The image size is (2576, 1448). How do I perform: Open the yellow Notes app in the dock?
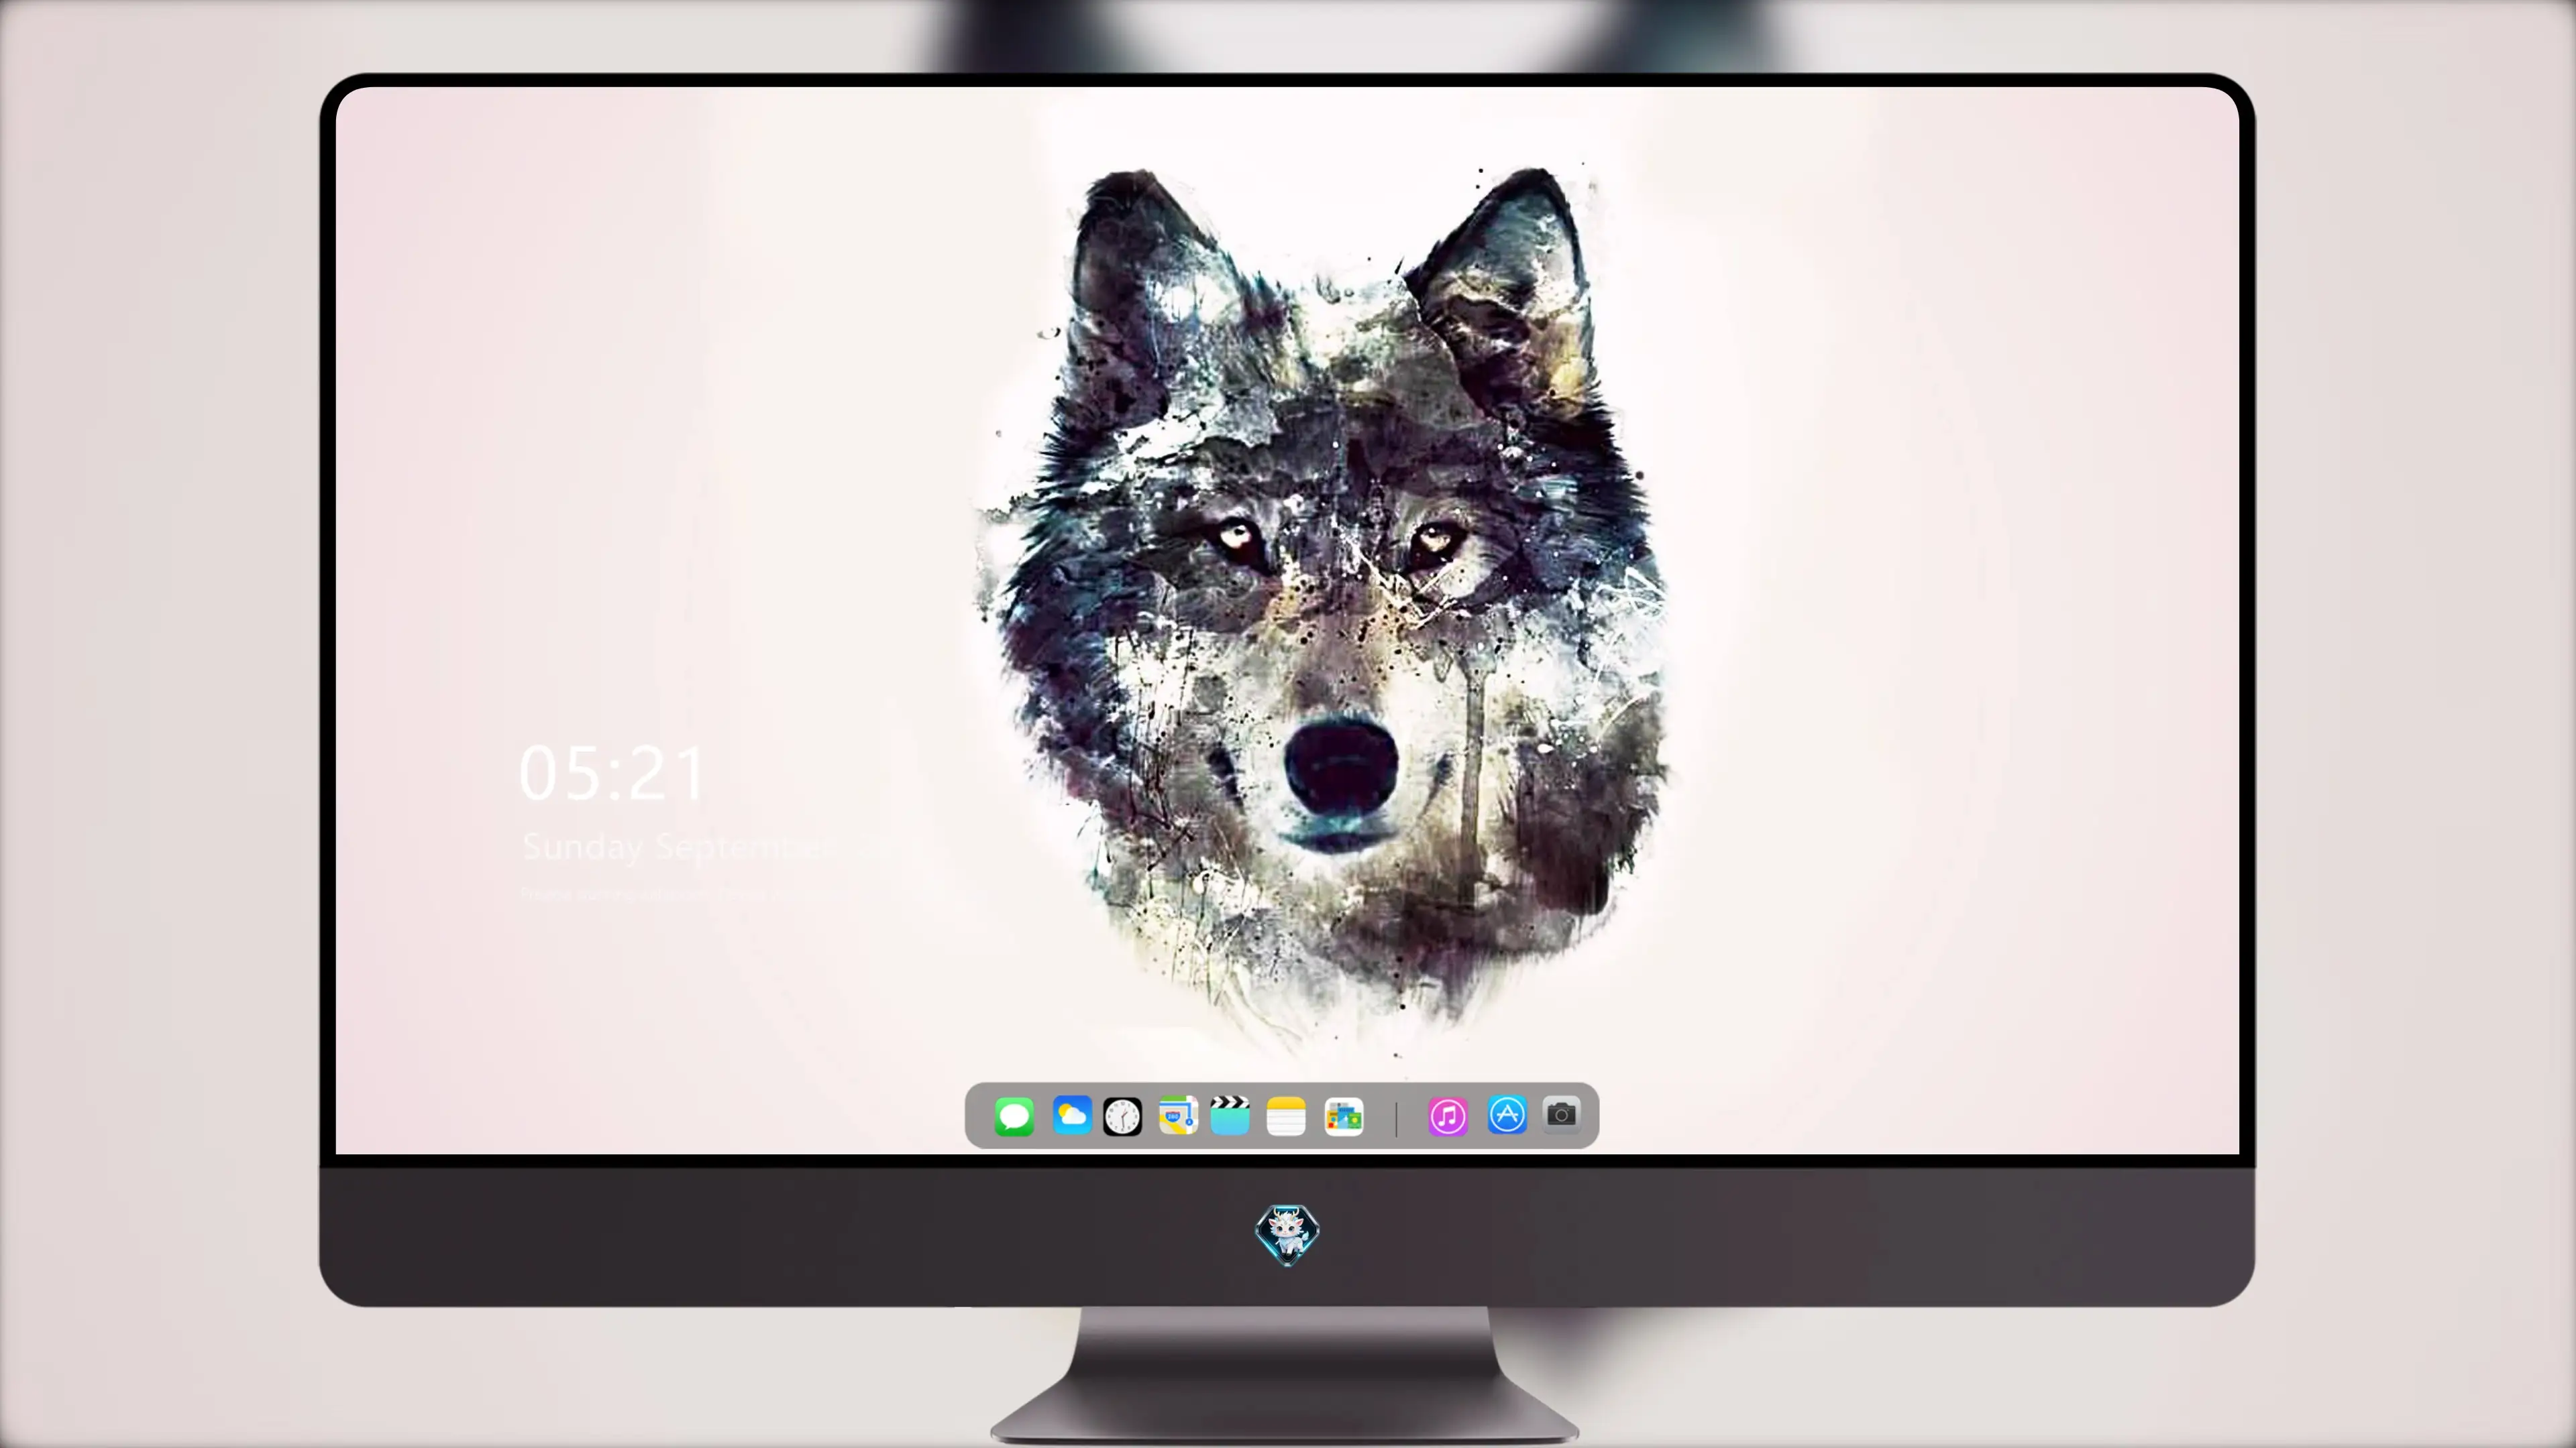tap(1286, 1116)
